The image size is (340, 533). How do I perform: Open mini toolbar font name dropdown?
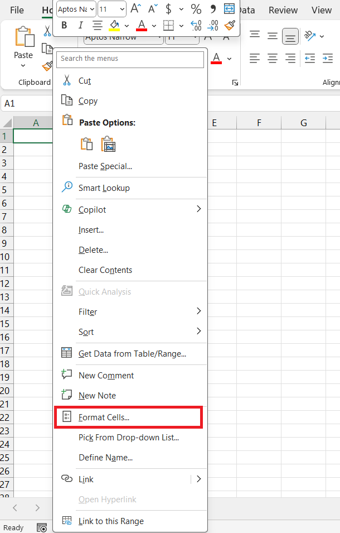pos(92,9)
